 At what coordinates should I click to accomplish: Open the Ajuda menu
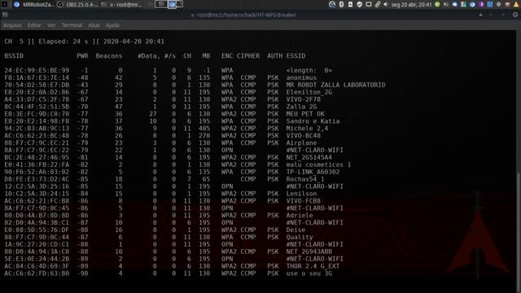[x=112, y=25]
